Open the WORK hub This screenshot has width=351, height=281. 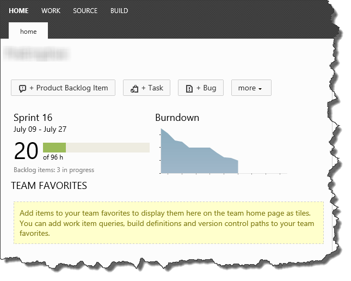point(51,11)
